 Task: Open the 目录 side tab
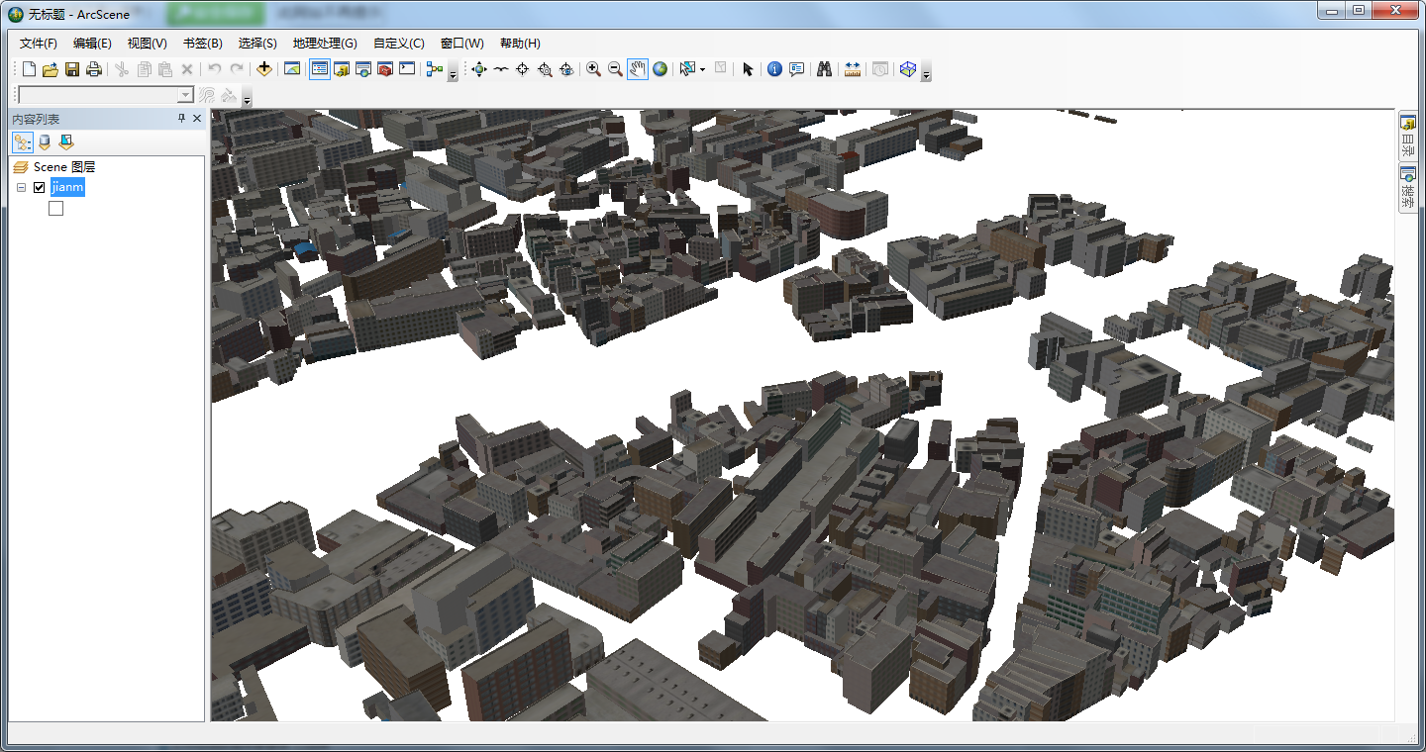tap(1407, 136)
